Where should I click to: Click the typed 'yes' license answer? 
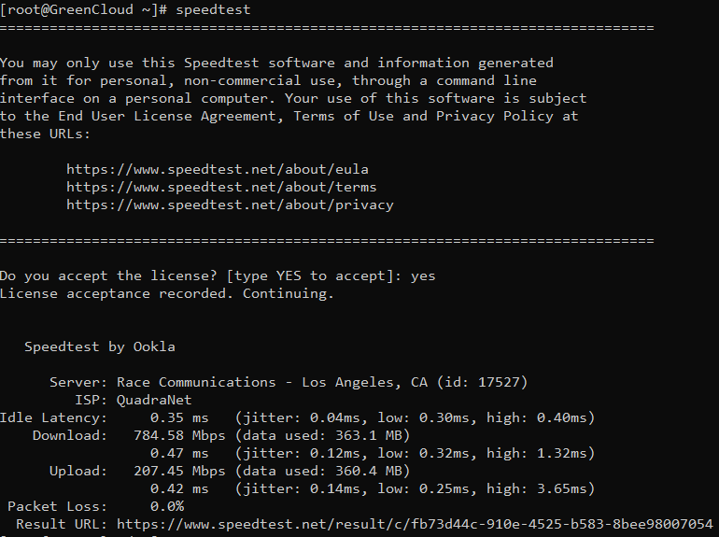click(x=423, y=276)
